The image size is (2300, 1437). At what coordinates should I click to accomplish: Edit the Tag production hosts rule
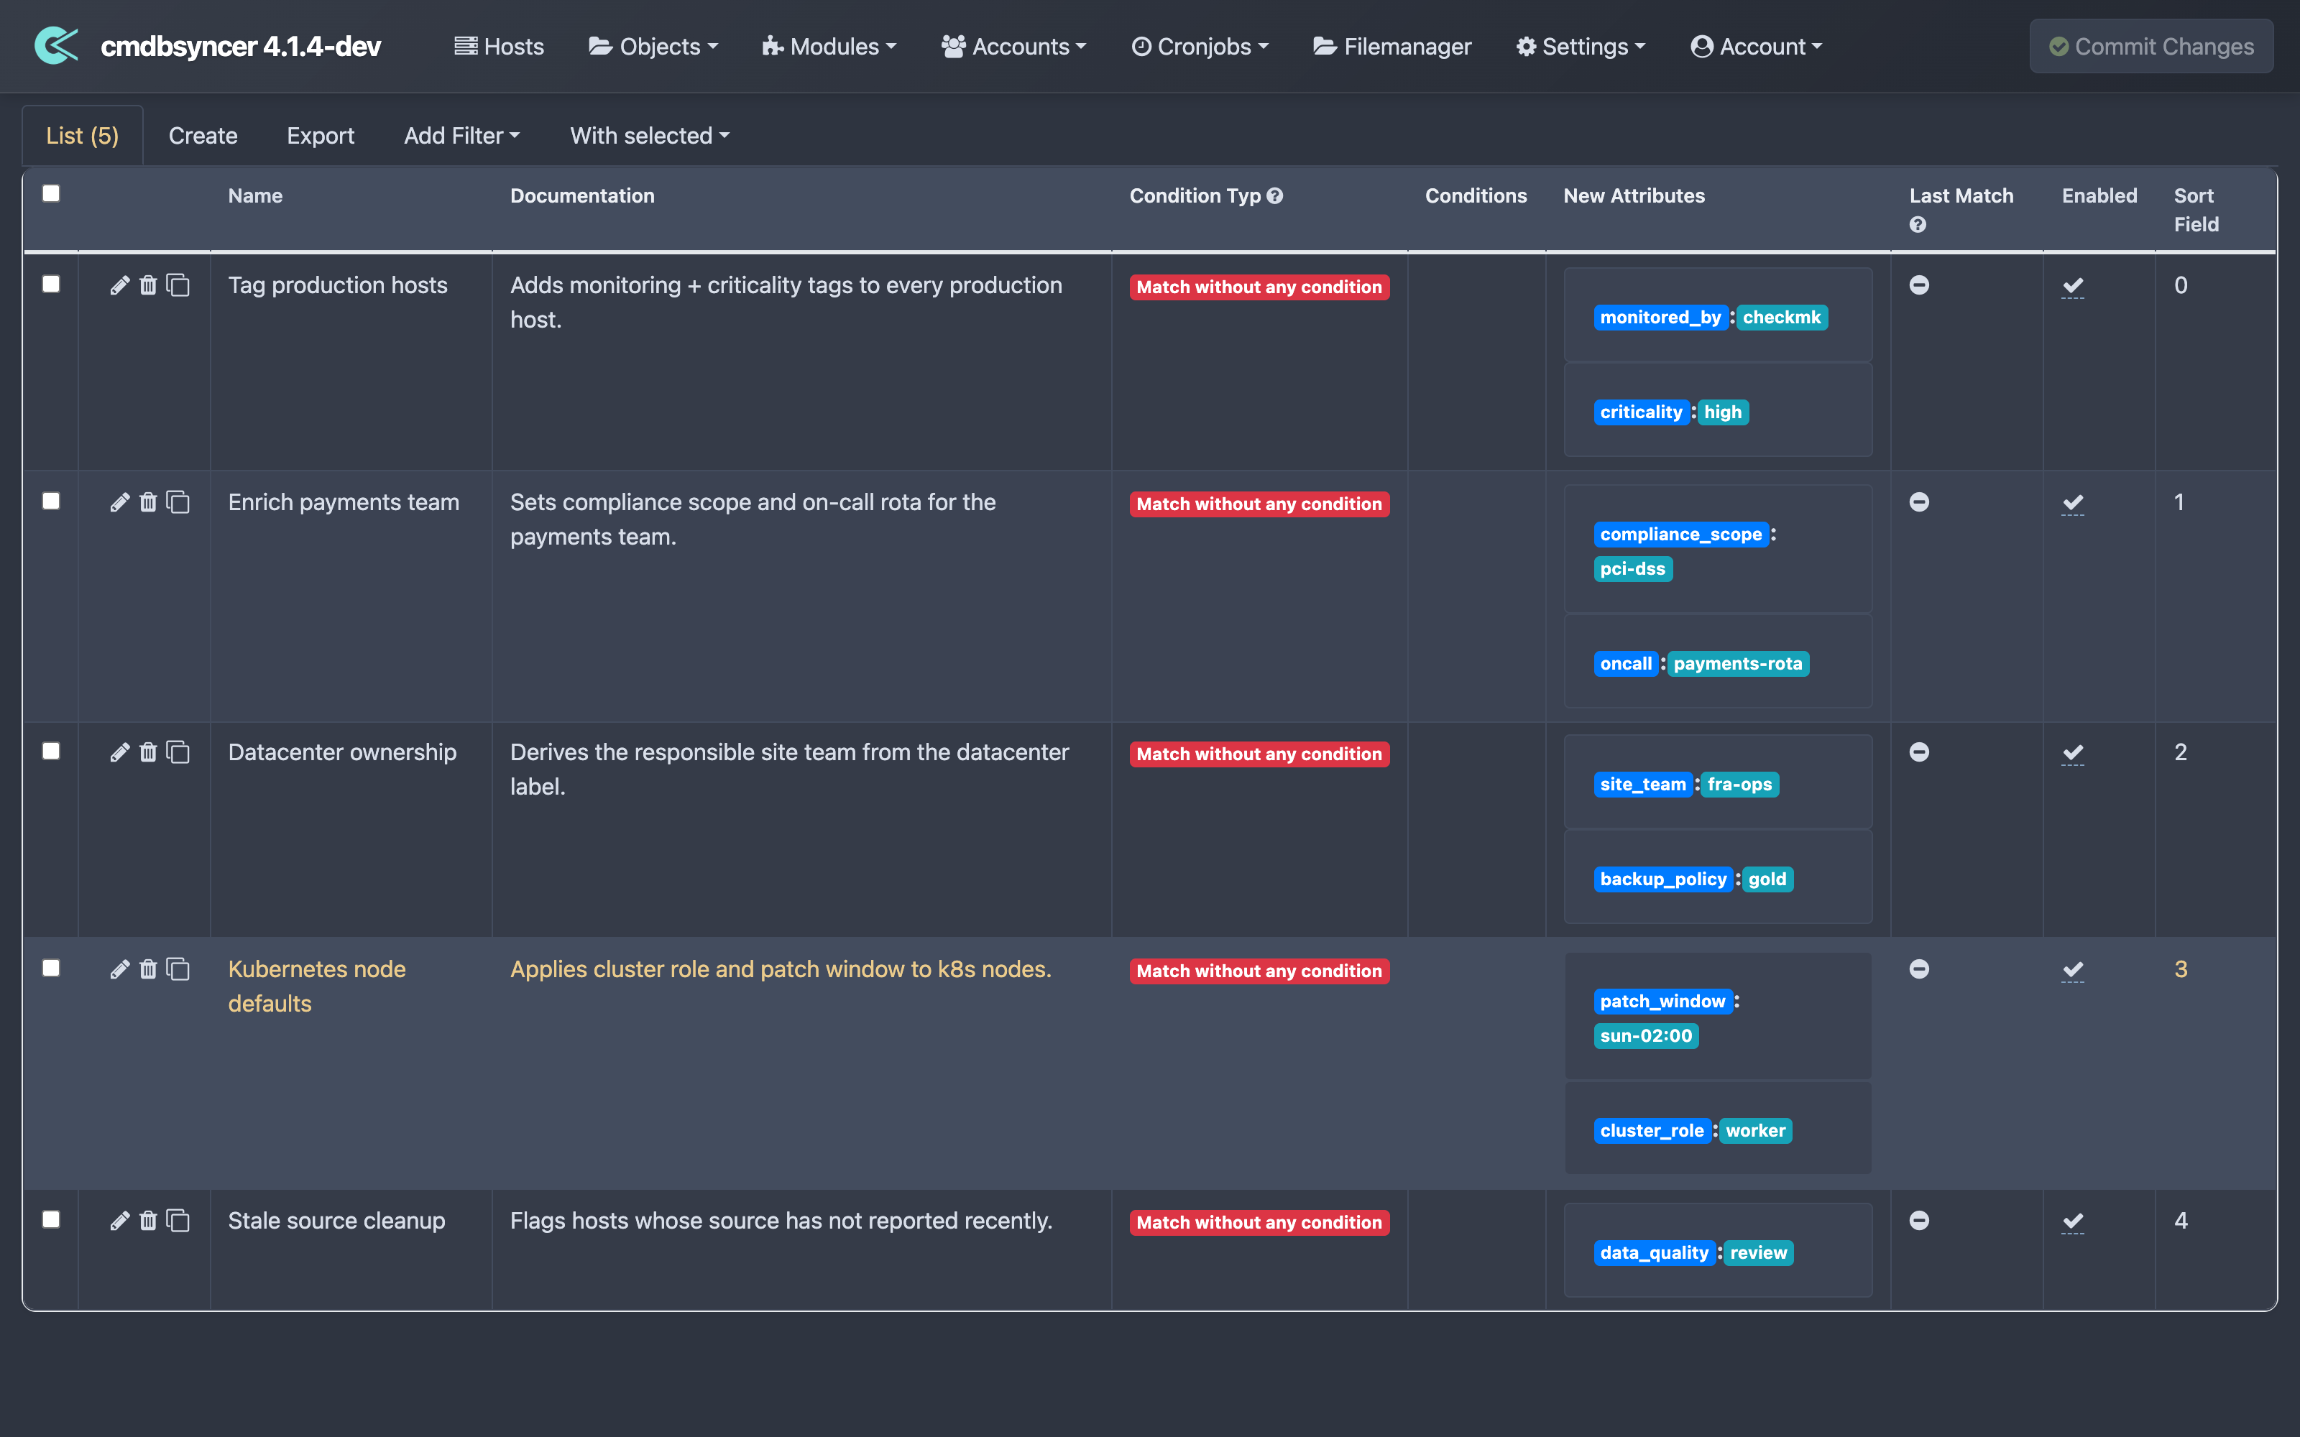tap(119, 285)
